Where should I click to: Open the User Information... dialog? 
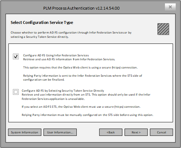pyautogui.click(x=60, y=132)
